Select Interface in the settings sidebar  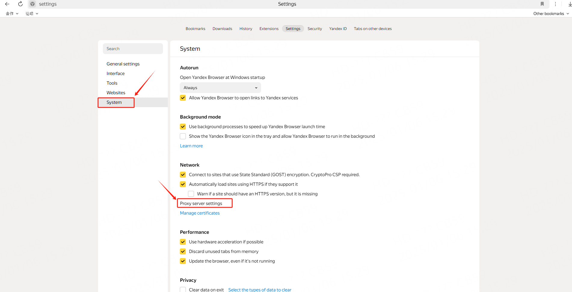pos(115,74)
